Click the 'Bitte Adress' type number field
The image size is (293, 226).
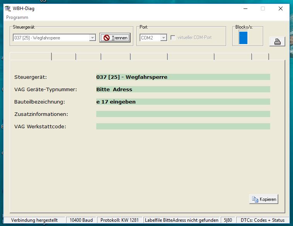point(183,89)
